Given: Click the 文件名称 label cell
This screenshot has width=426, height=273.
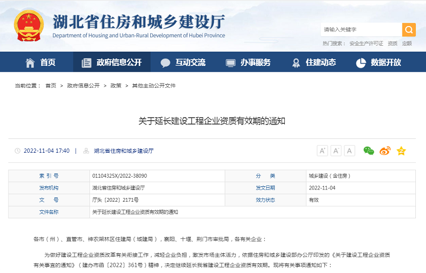Looking at the screenshot, I should [49, 212].
